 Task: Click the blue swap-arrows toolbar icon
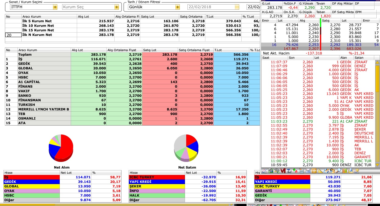289,171
